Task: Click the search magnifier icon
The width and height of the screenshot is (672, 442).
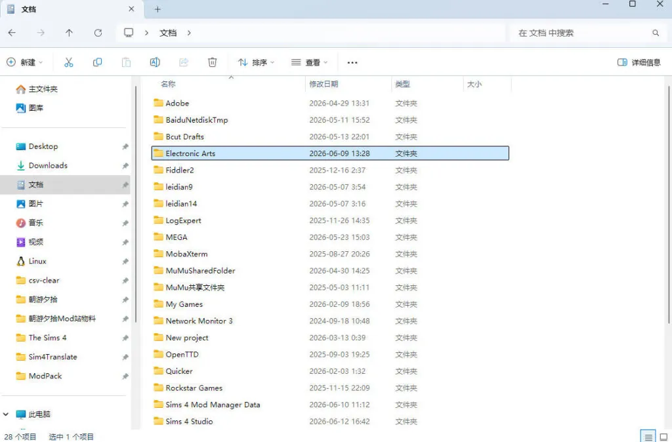Action: coord(656,33)
